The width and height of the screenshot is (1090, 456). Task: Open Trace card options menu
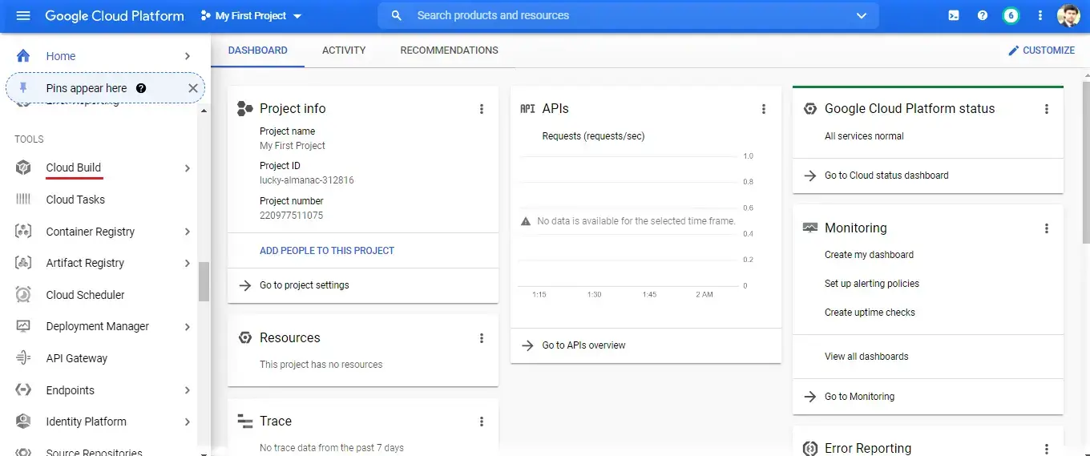[482, 422]
